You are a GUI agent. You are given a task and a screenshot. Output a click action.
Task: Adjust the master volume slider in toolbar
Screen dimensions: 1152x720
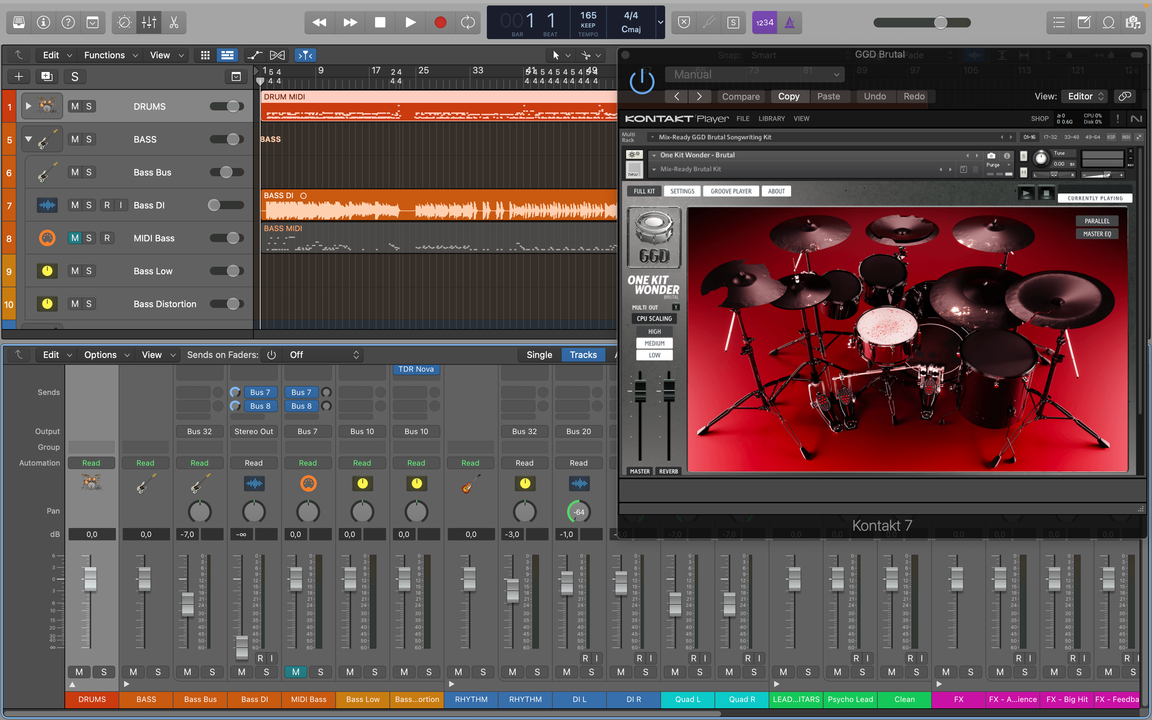click(940, 22)
